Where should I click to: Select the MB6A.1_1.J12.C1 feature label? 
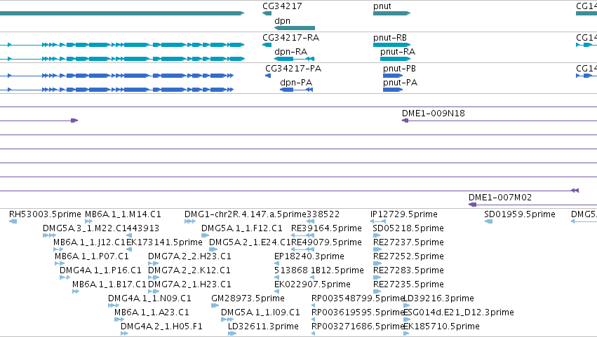point(89,242)
